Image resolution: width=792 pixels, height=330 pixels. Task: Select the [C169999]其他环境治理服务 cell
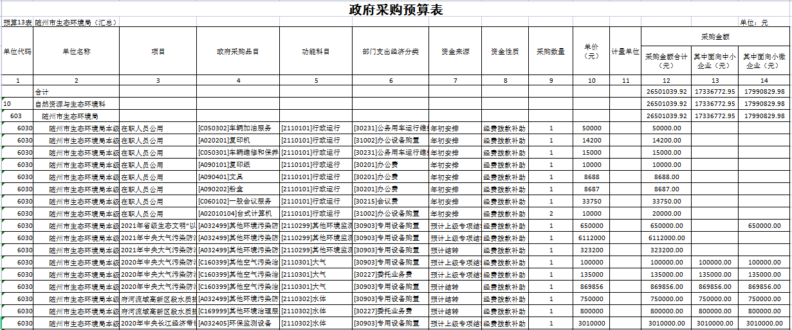pyautogui.click(x=238, y=311)
